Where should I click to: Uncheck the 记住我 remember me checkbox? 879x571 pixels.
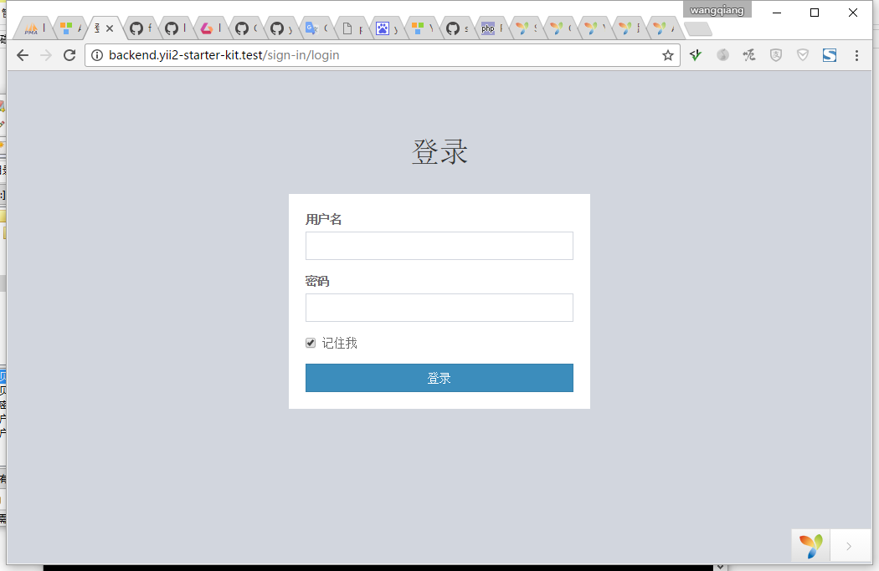(x=311, y=343)
